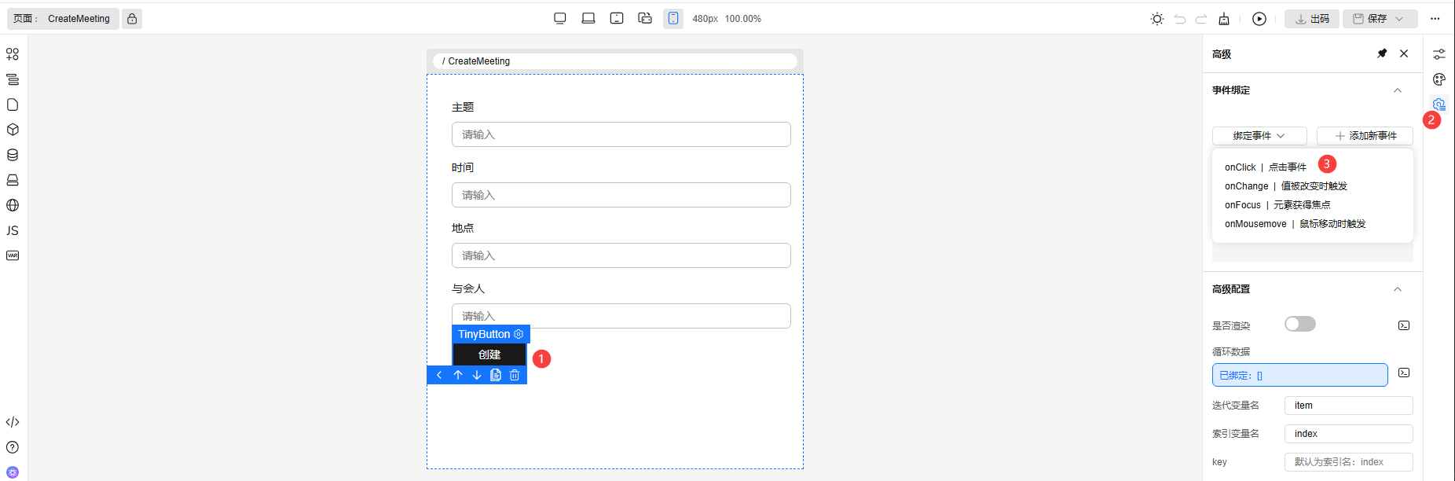The width and height of the screenshot is (1455, 481).
Task: Click 添加新事件 button
Action: (x=1365, y=136)
